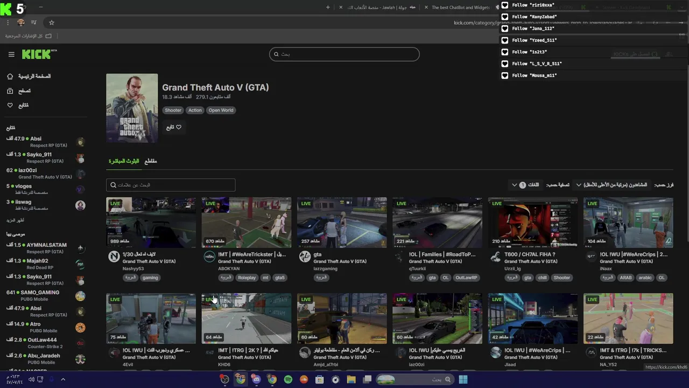
Task: Click iNaax channel avatar
Action: tap(591, 257)
